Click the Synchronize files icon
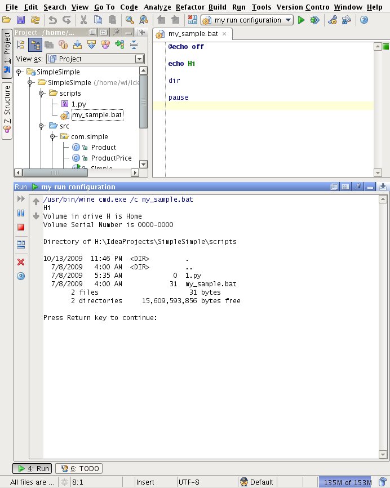Viewport: 390px width, 488px height. [x=35, y=20]
